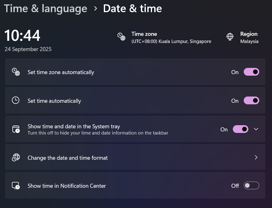This screenshot has width=272, height=208.
Task: Click the Change date and time format icon
Action: [16, 158]
